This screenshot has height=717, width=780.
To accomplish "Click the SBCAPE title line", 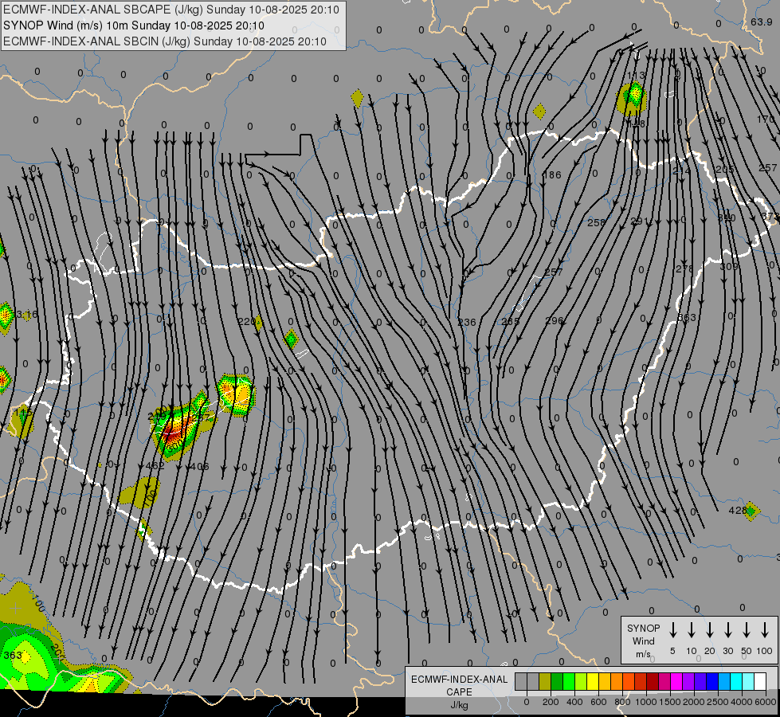I will coord(171,10).
